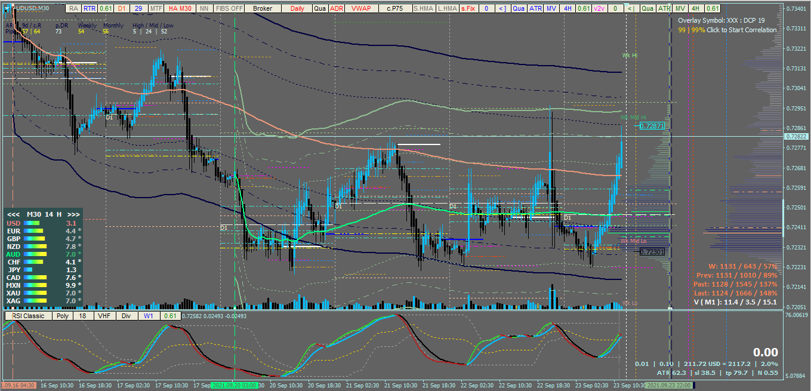Click the green Qua button

coord(648,8)
